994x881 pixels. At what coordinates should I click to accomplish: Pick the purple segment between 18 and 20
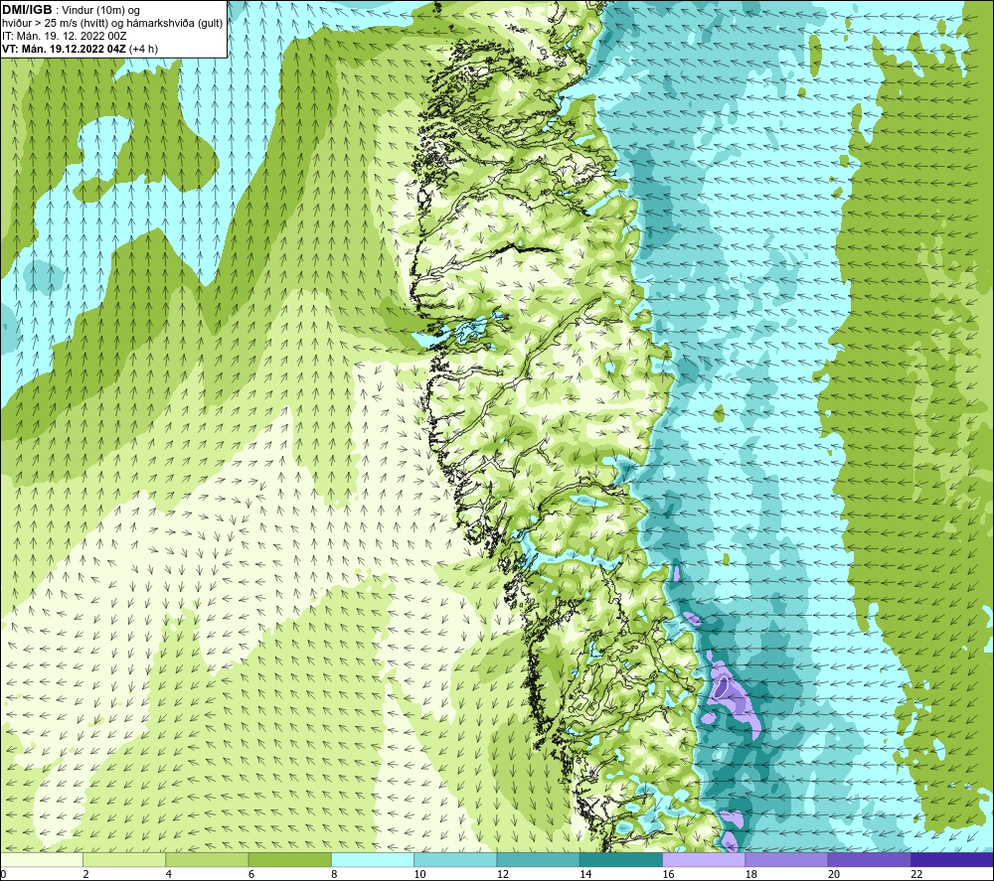[x=786, y=859]
